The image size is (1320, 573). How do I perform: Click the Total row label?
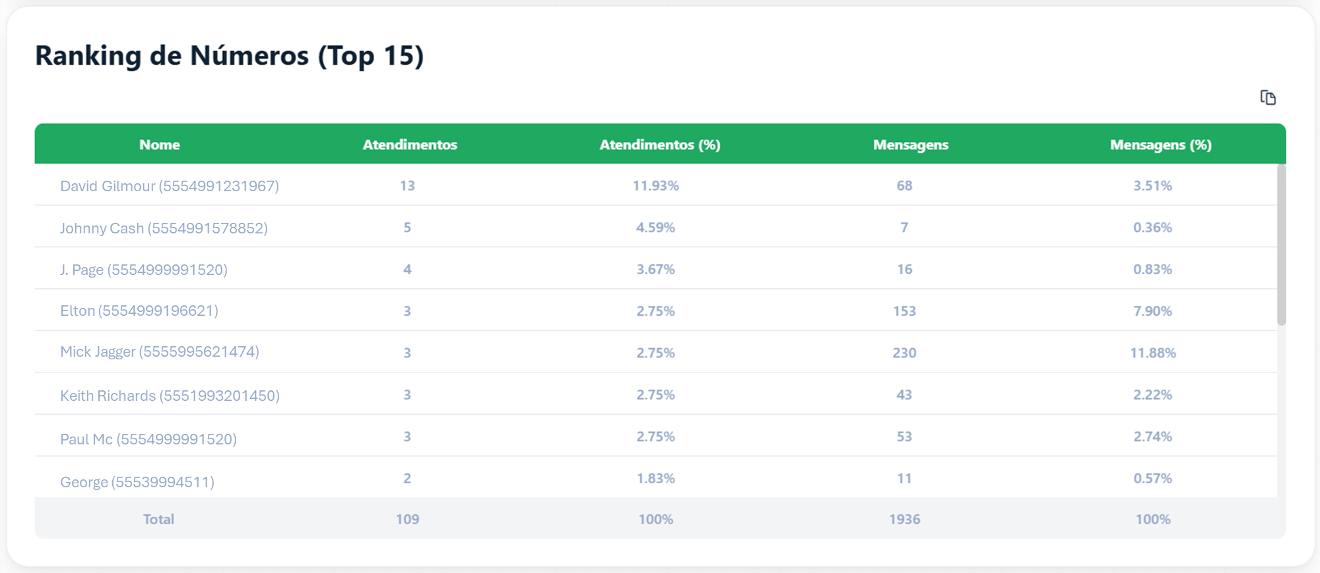click(158, 519)
